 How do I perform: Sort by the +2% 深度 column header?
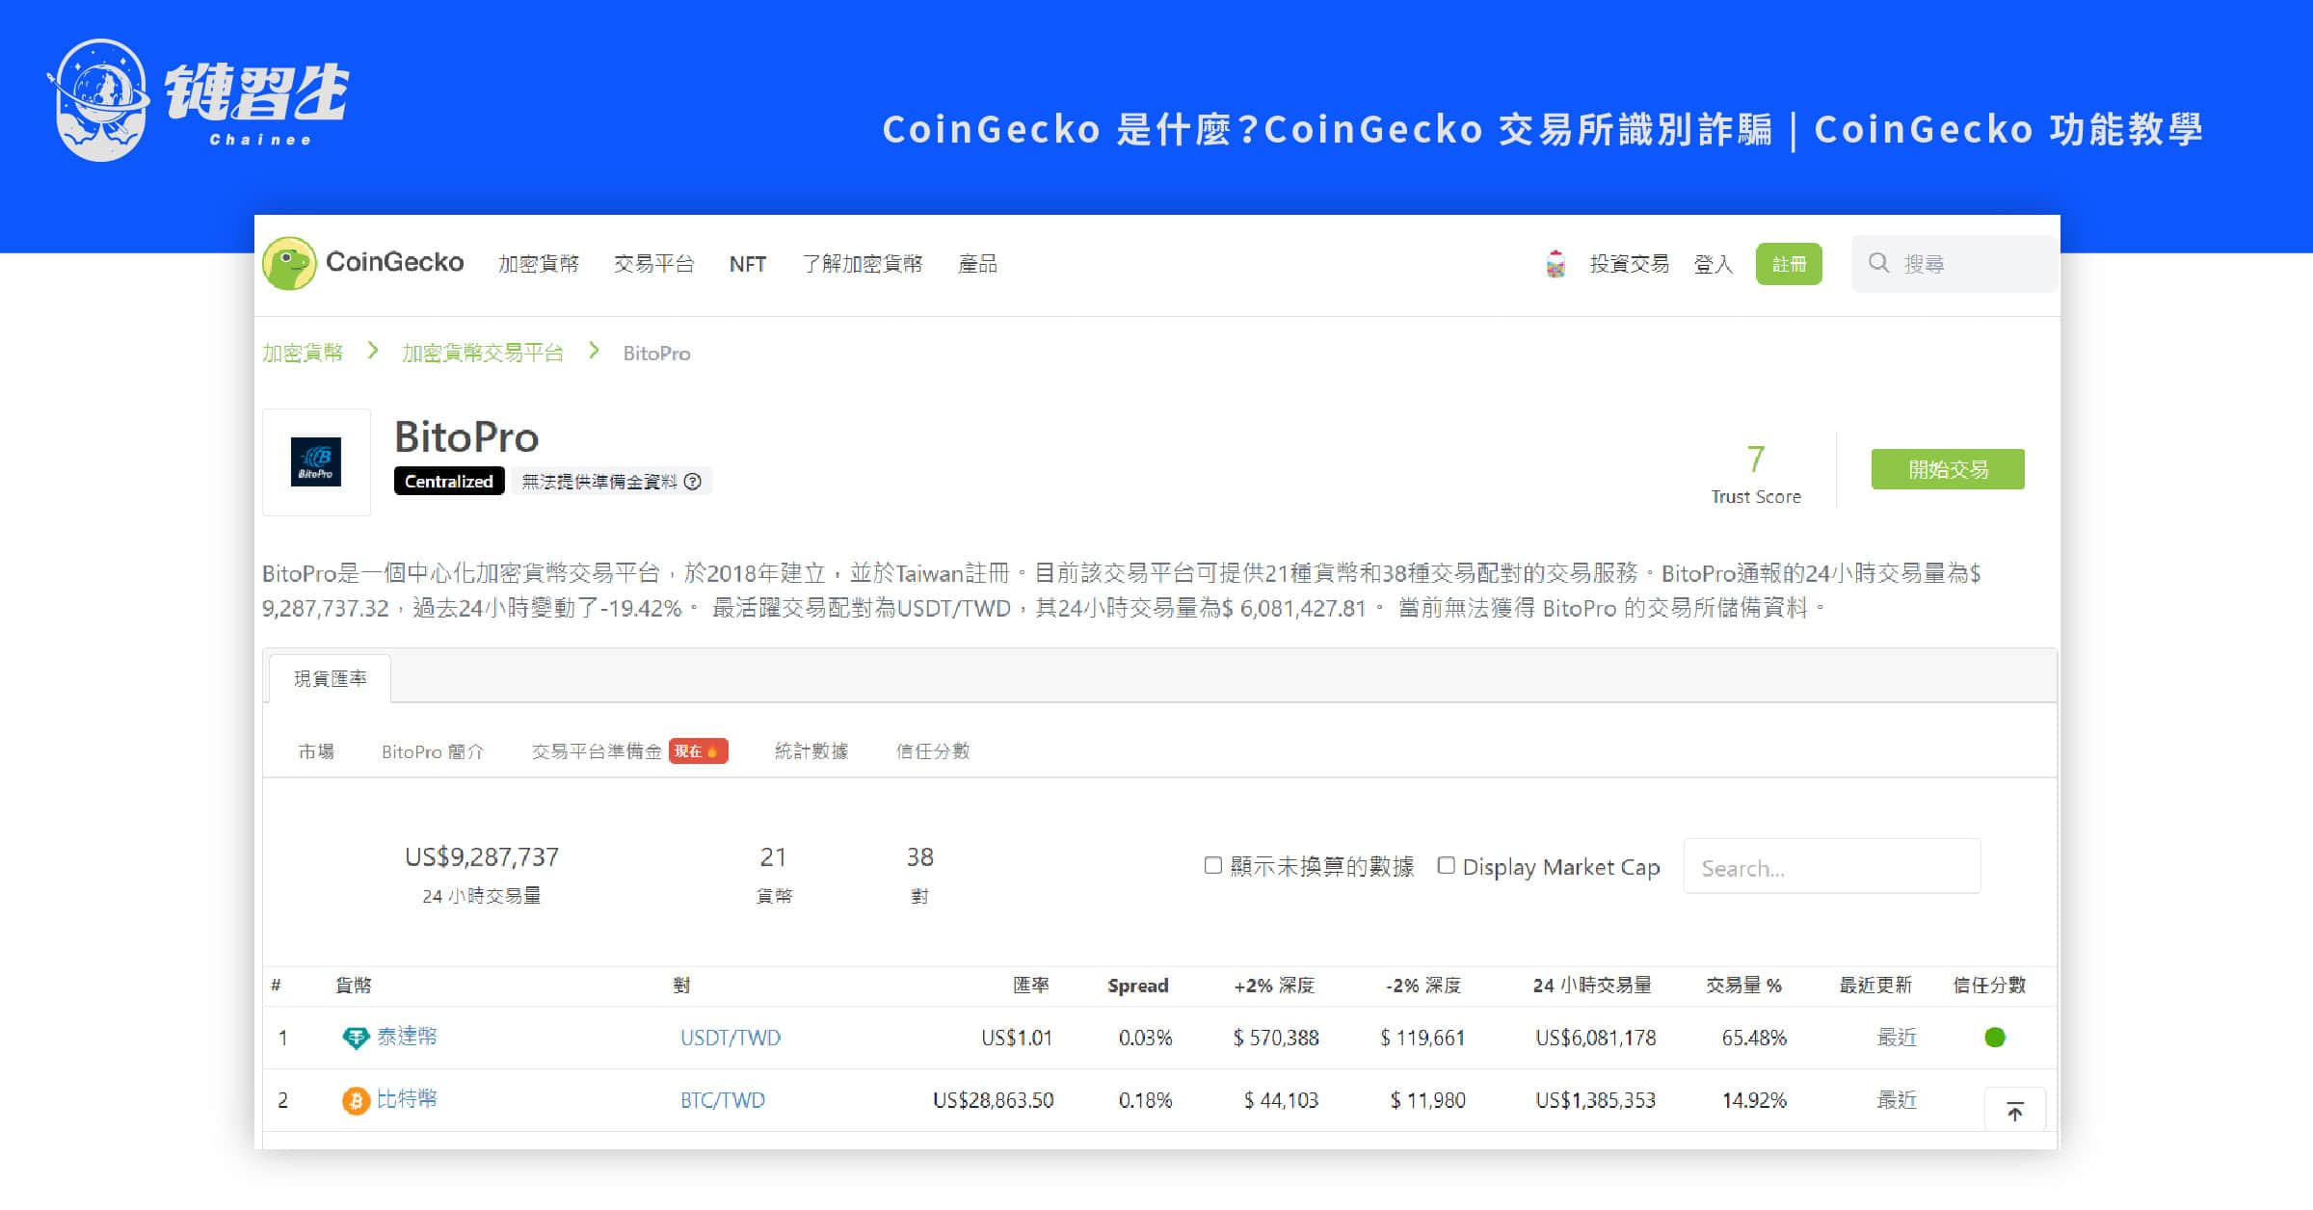(x=1274, y=986)
